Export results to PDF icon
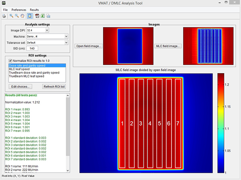Viewport: 241px width, 180px height. tap(37, 16)
